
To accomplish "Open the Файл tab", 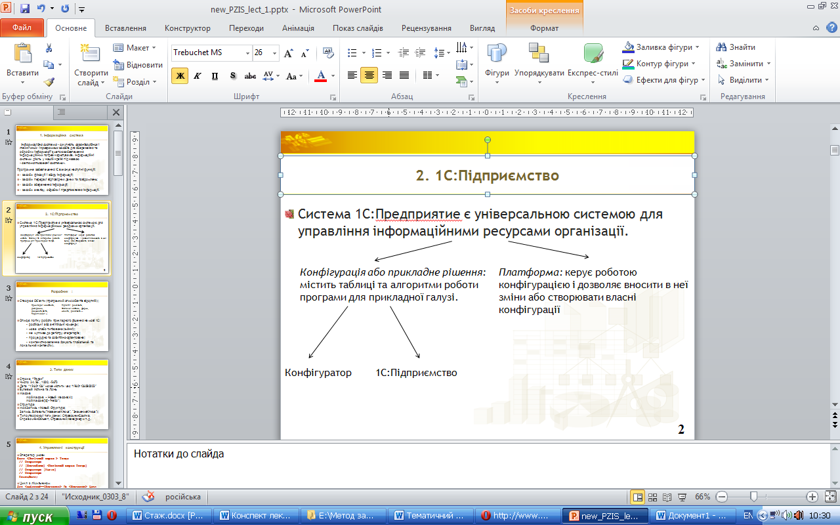I will [22, 28].
